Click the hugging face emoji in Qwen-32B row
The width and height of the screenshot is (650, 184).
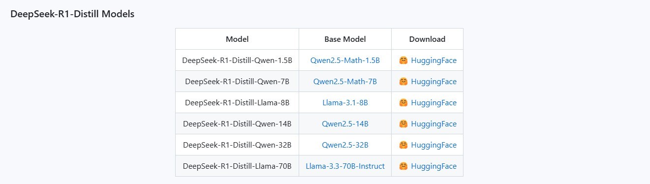coord(403,145)
